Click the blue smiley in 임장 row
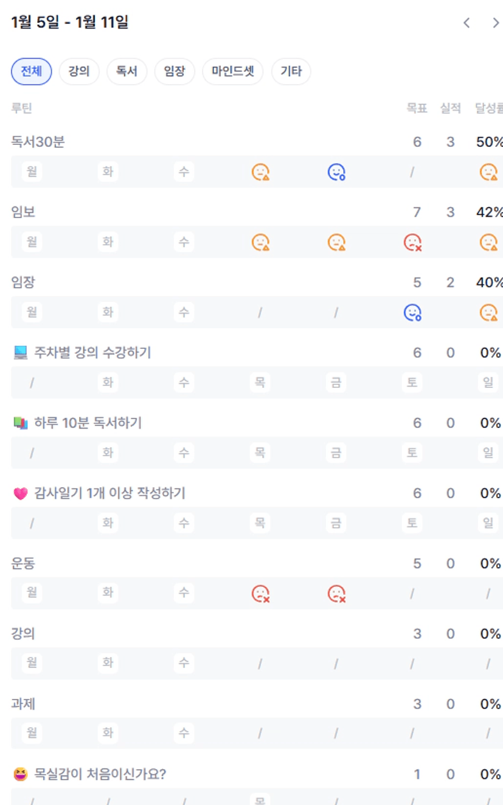 (x=412, y=313)
